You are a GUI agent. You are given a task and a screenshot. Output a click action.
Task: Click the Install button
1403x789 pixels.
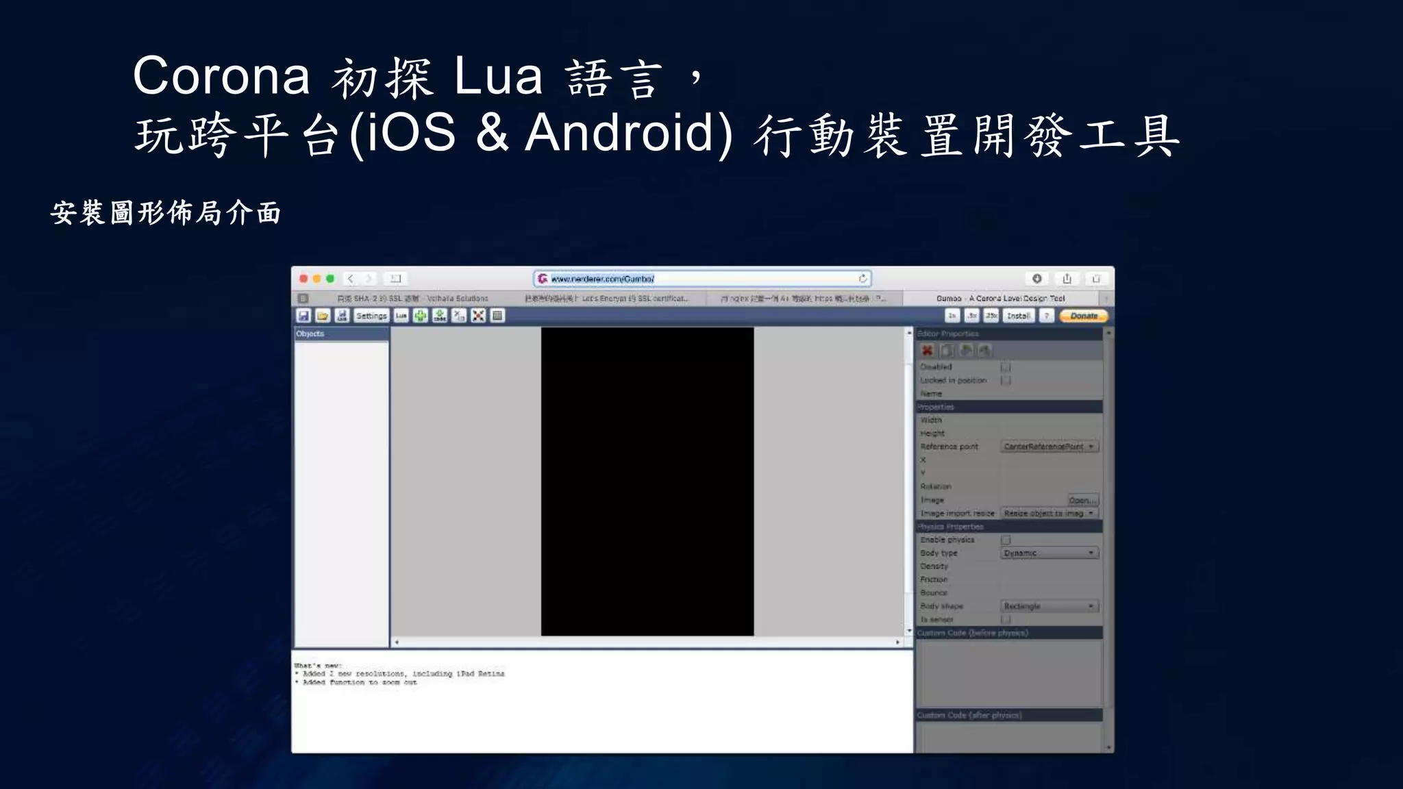pyautogui.click(x=1019, y=316)
